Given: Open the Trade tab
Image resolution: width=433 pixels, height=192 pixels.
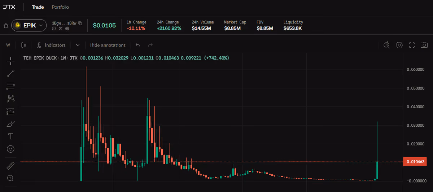Looking at the screenshot, I should coord(38,7).
